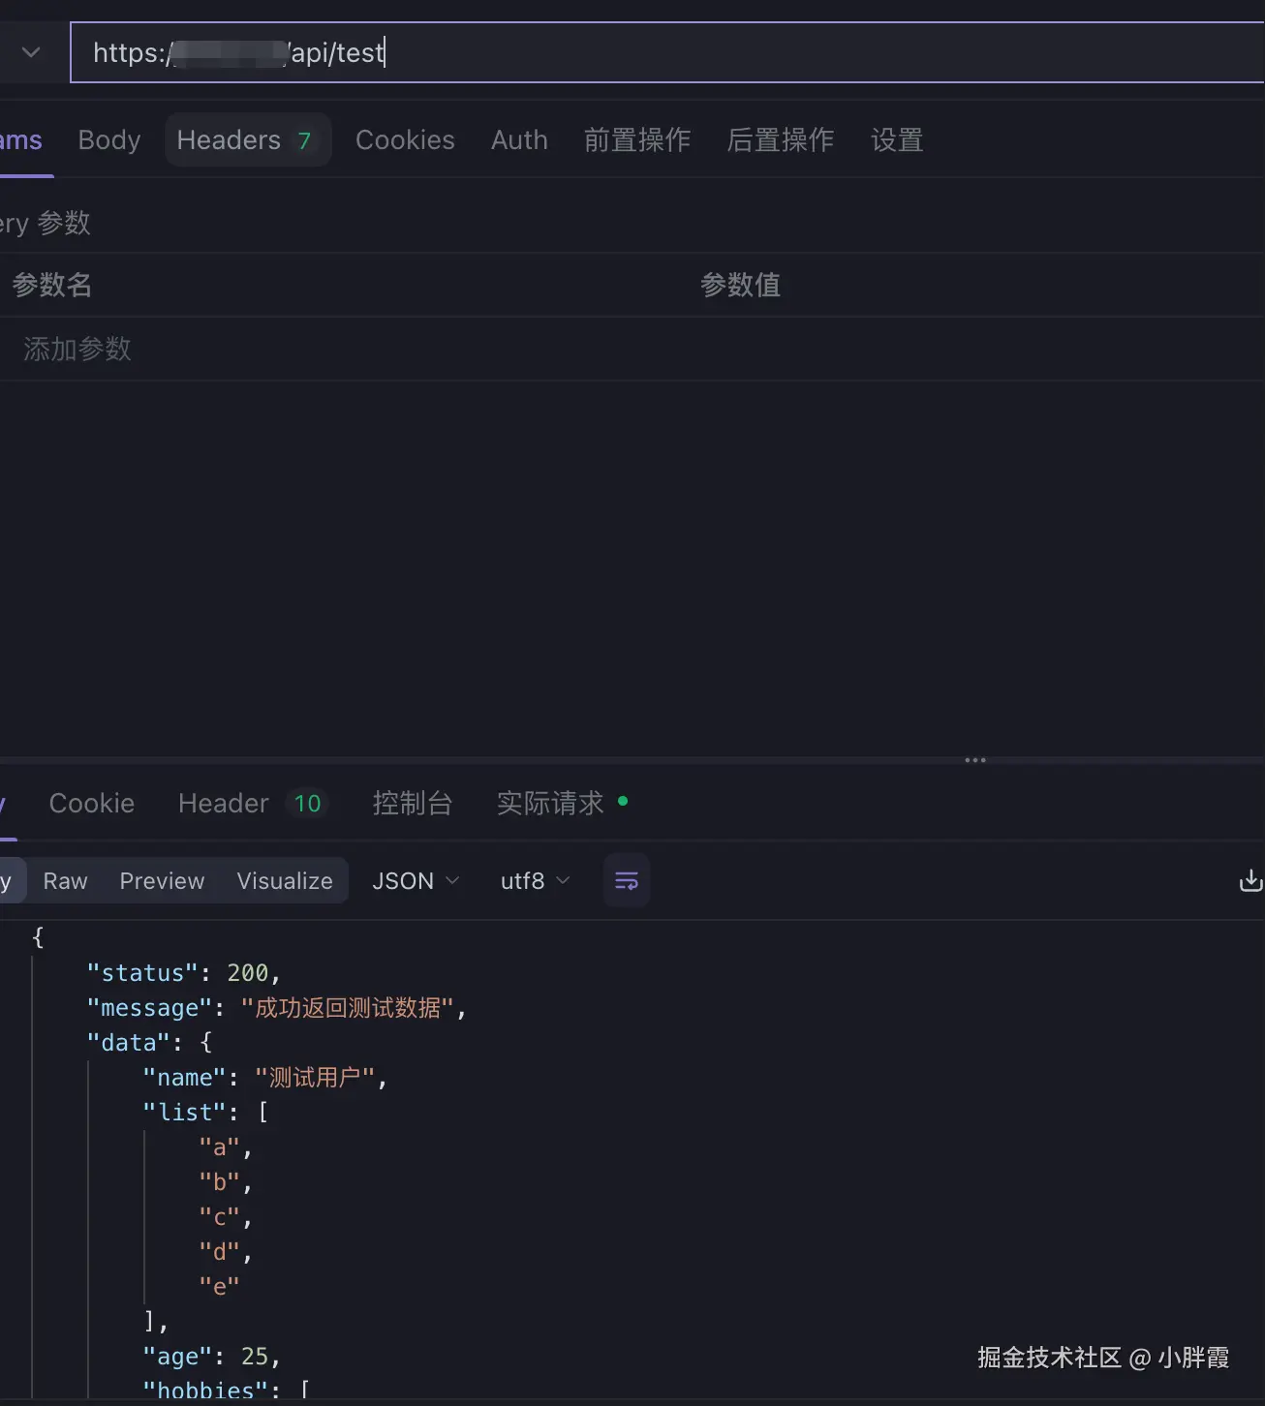
Task: Switch to the response Cookie tab
Action: click(92, 804)
